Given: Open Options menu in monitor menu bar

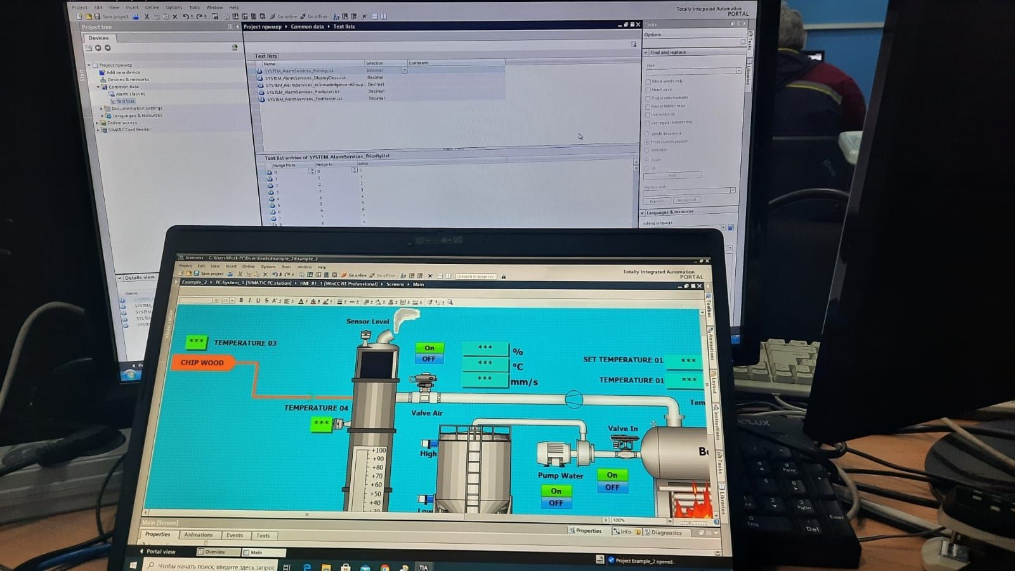Looking at the screenshot, I should coord(174,8).
